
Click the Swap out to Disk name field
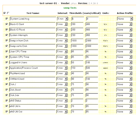tap(32, 46)
